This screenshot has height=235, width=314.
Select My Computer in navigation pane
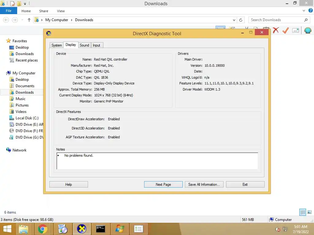24,73
